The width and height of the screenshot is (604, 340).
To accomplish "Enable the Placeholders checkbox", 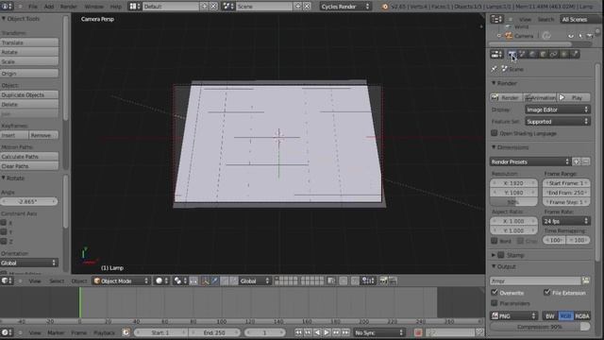I will click(495, 303).
